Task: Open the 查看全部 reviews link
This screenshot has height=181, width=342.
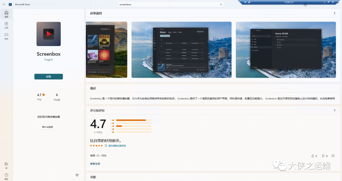Action: 95,164
